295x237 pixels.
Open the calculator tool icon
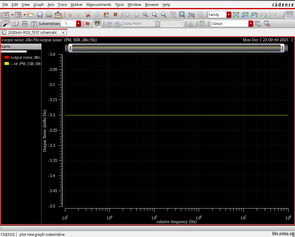click(x=202, y=24)
